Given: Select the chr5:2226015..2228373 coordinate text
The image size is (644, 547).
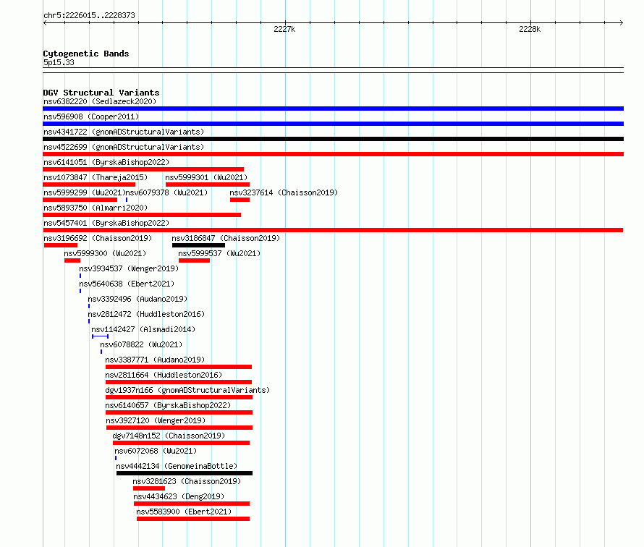Looking at the screenshot, I should tap(89, 16).
